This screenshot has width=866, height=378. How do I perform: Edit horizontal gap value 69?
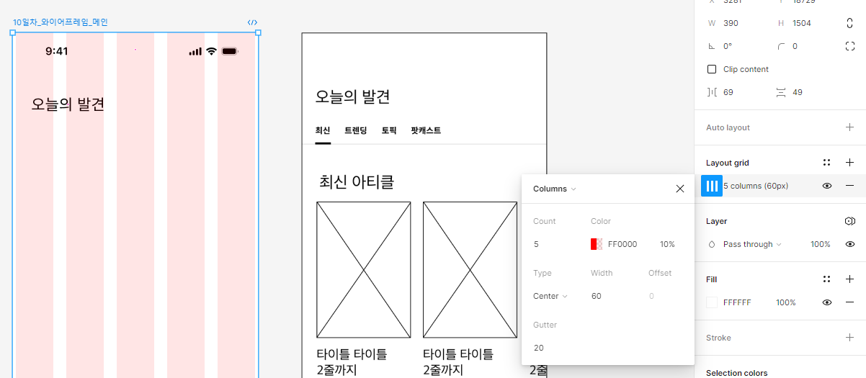pyautogui.click(x=728, y=92)
